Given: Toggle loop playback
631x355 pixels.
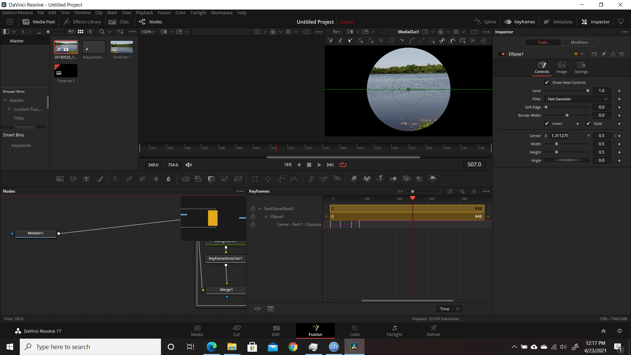Looking at the screenshot, I should 343,165.
